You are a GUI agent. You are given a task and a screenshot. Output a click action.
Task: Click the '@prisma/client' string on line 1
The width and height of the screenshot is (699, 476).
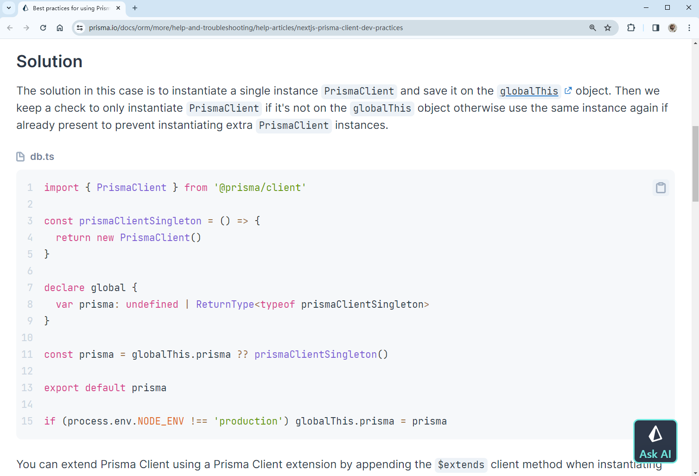tap(260, 188)
